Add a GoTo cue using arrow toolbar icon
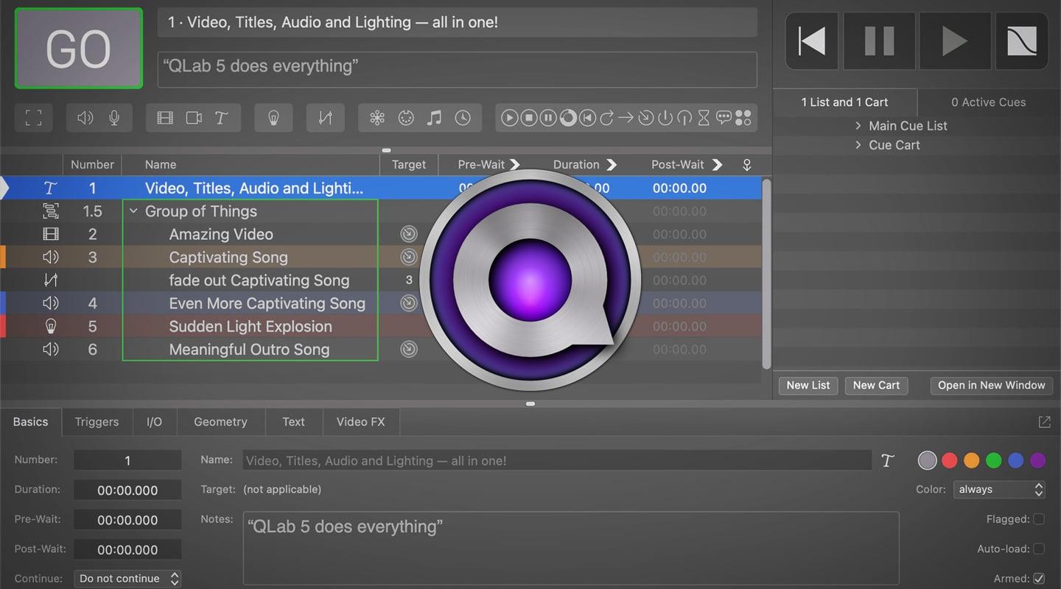This screenshot has height=589, width=1061. point(626,118)
